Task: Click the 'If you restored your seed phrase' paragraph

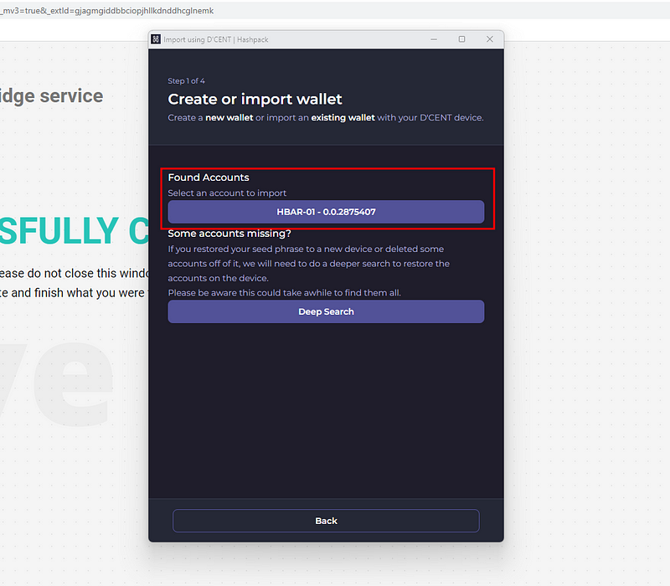Action: tap(308, 264)
